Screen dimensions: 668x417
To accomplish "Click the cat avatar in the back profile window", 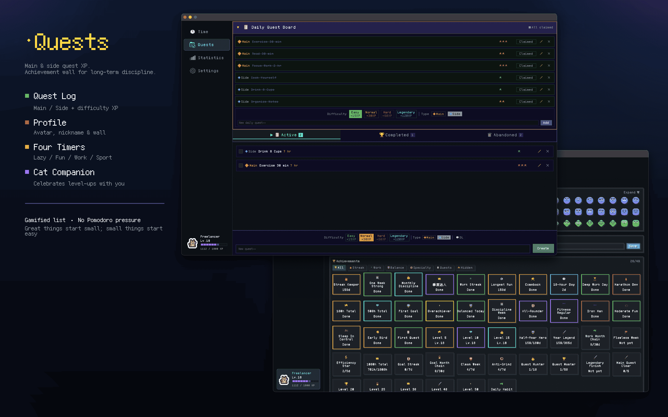I will 284,380.
